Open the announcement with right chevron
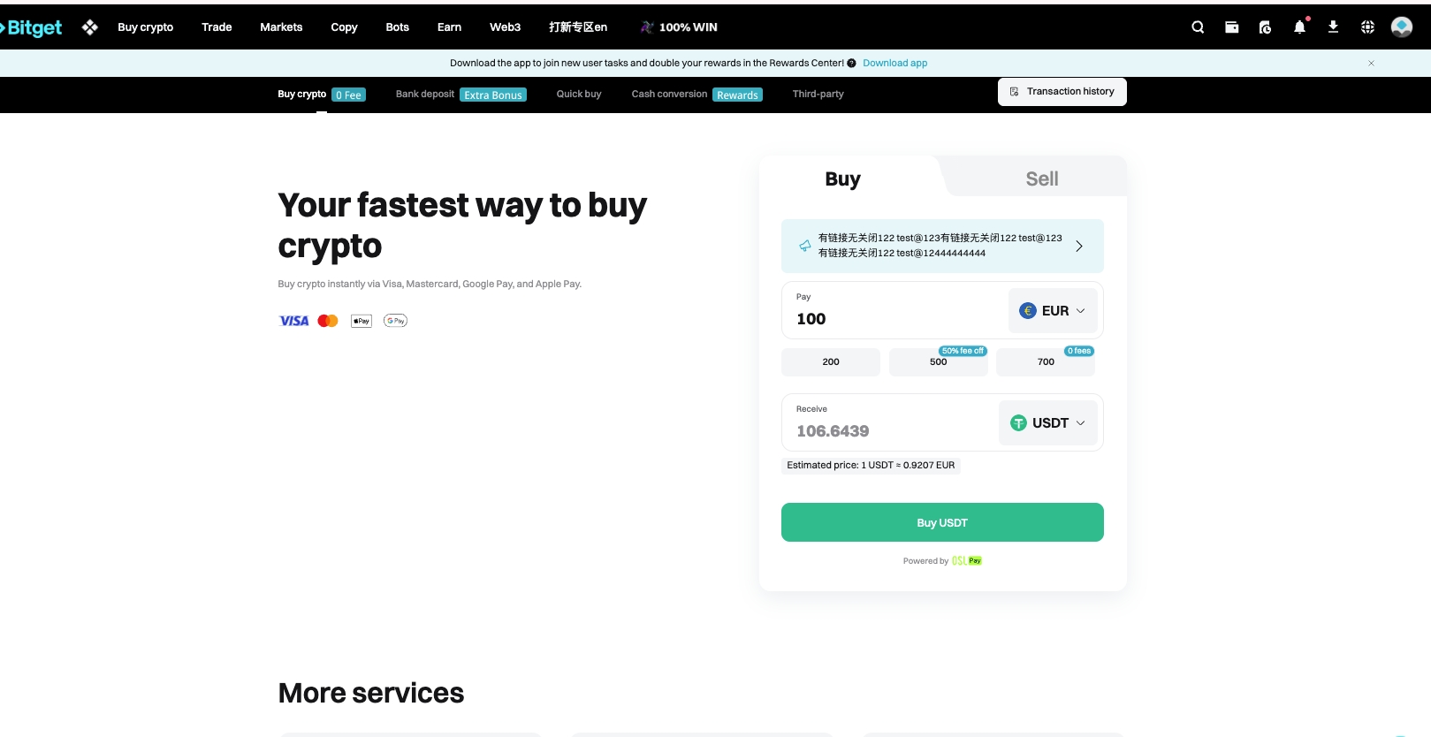 1078,246
